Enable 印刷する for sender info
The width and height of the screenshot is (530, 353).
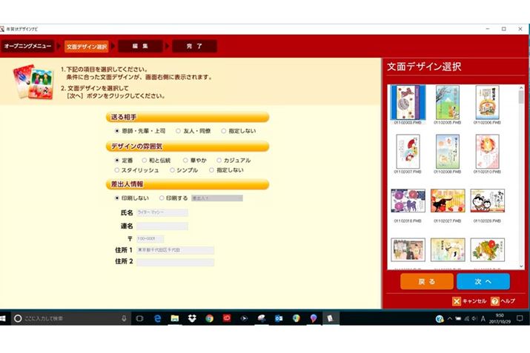(162, 198)
